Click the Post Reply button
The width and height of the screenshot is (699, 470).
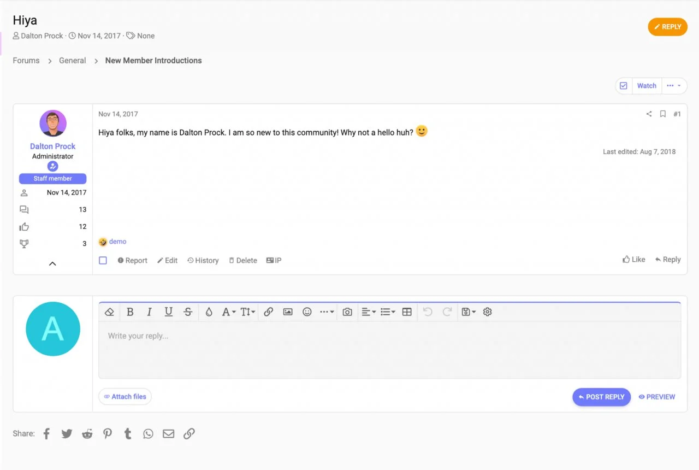(601, 397)
